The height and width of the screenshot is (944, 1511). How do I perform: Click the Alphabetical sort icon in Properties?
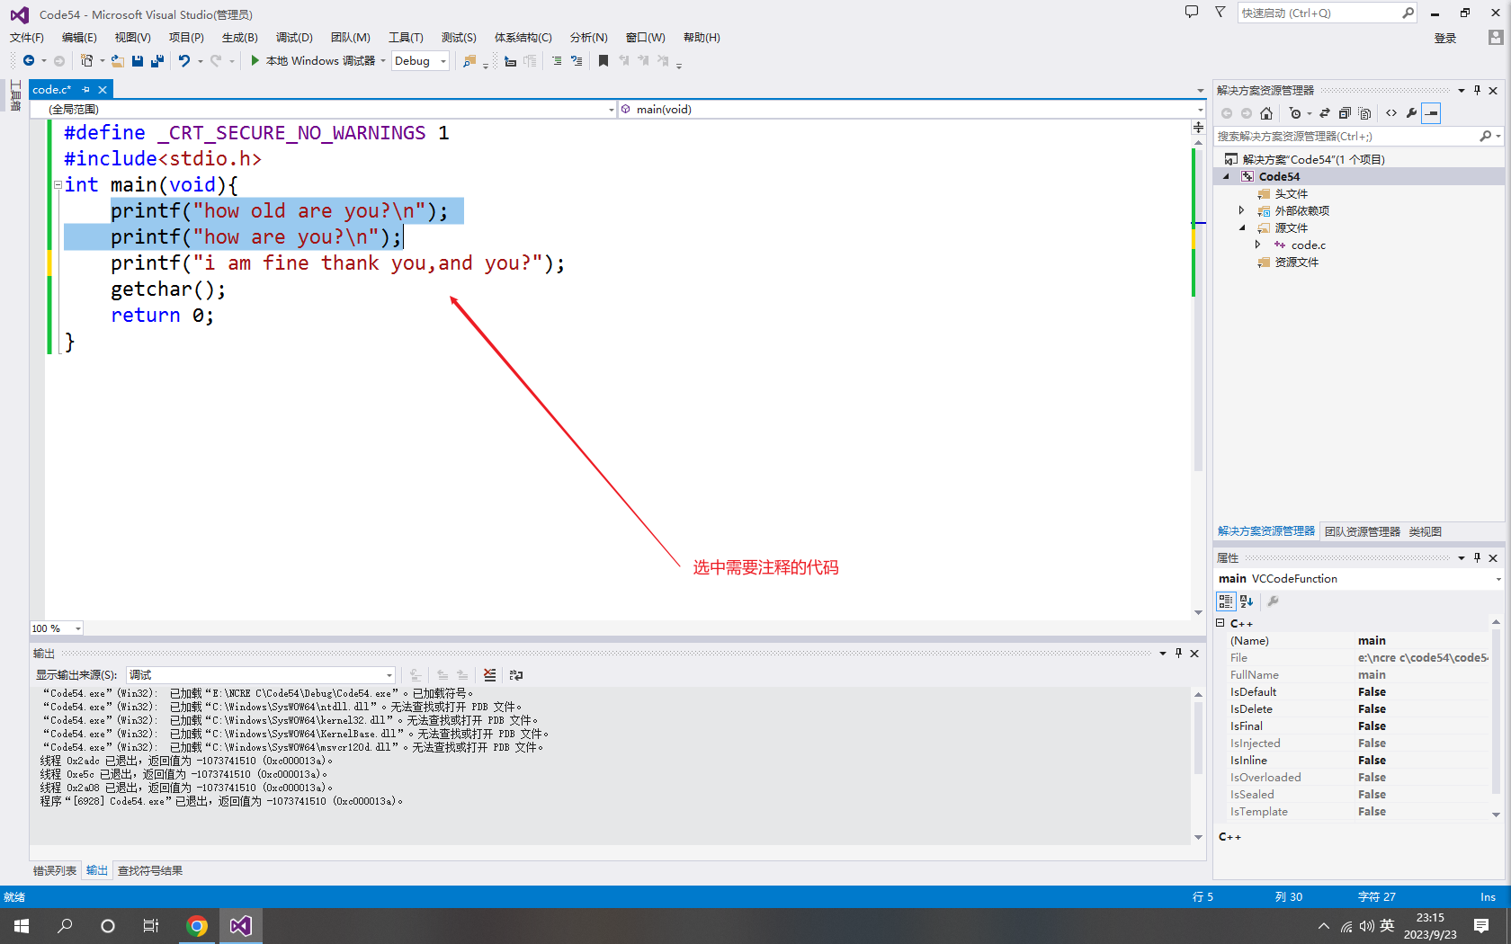(1247, 601)
